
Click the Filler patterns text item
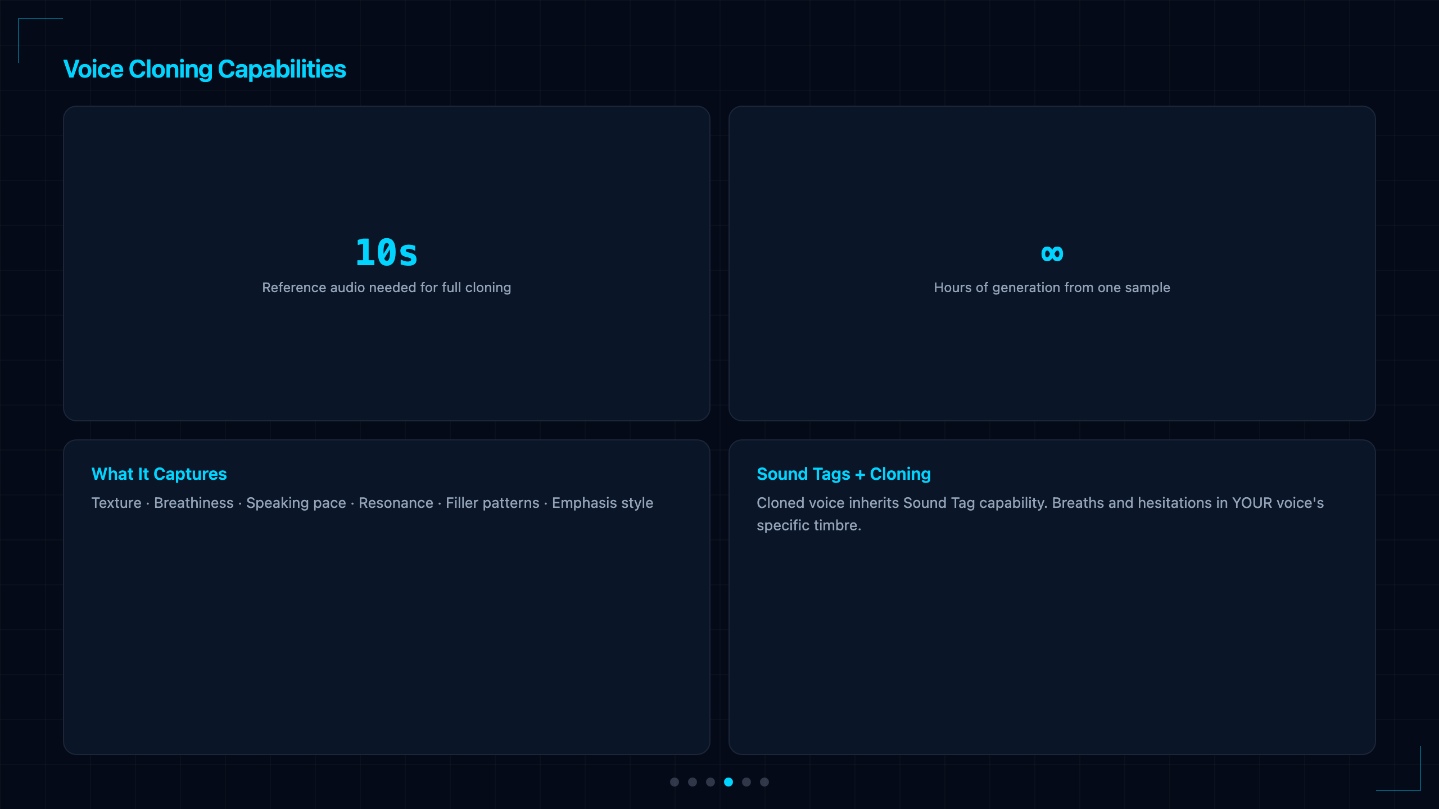point(492,503)
